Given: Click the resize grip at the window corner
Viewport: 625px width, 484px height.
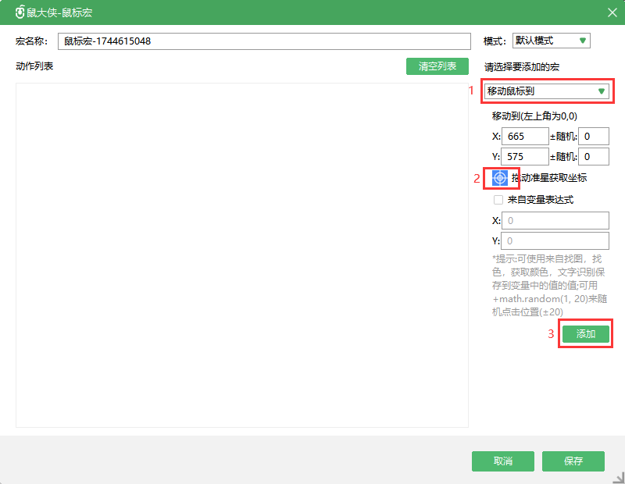Looking at the screenshot, I should point(618,477).
